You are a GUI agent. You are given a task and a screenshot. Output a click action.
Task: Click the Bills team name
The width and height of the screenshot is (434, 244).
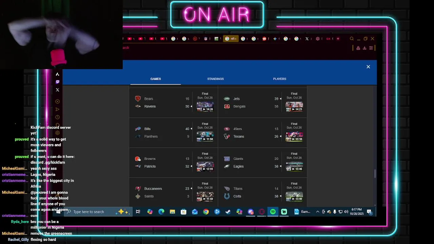pos(147,129)
